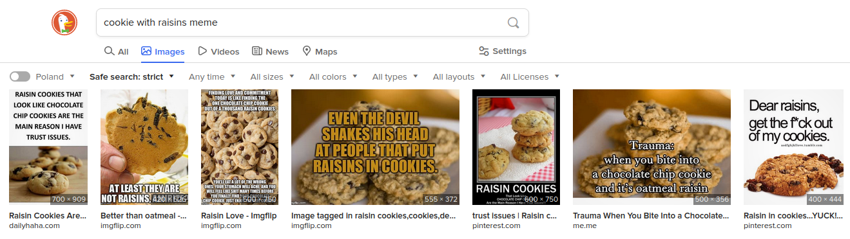Open the Settings menu
850x239 pixels.
click(x=503, y=51)
